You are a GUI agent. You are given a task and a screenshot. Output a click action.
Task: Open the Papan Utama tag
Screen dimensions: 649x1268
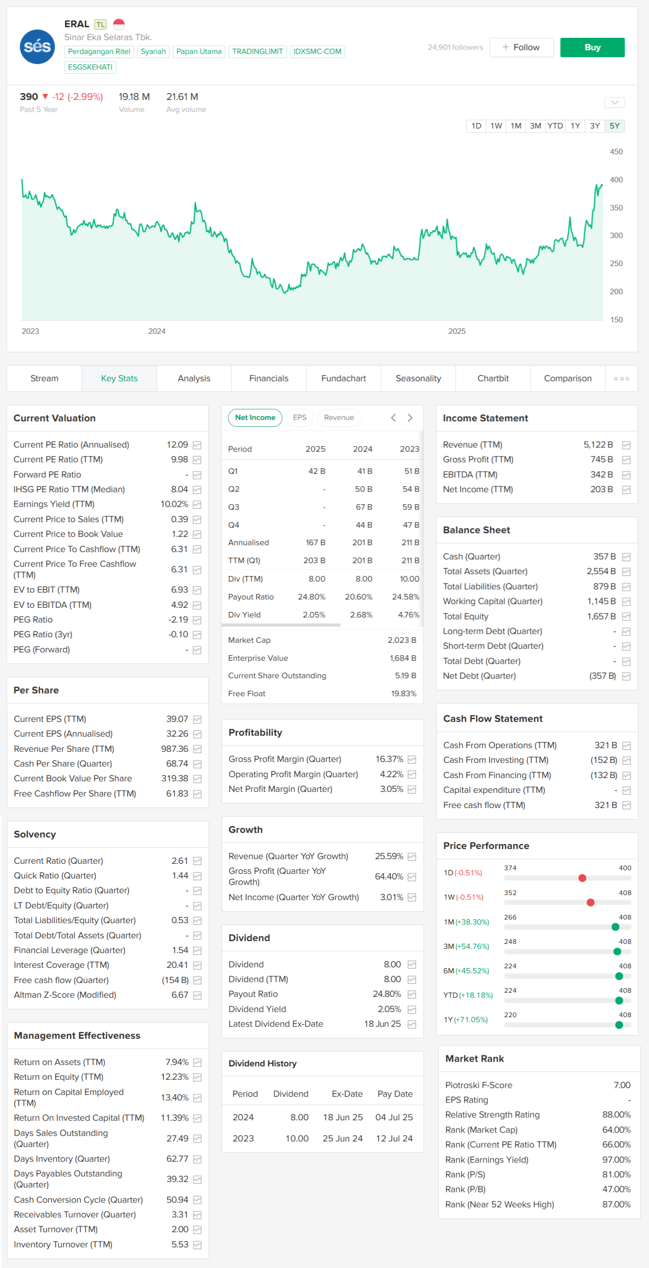click(x=199, y=51)
